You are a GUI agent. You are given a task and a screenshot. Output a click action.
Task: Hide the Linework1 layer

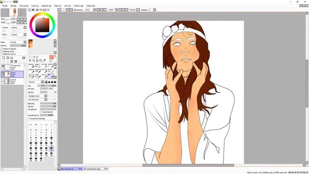pyautogui.click(x=3, y=66)
